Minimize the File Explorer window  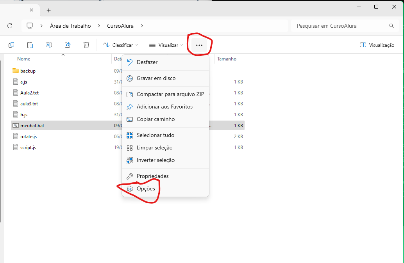pos(359,7)
